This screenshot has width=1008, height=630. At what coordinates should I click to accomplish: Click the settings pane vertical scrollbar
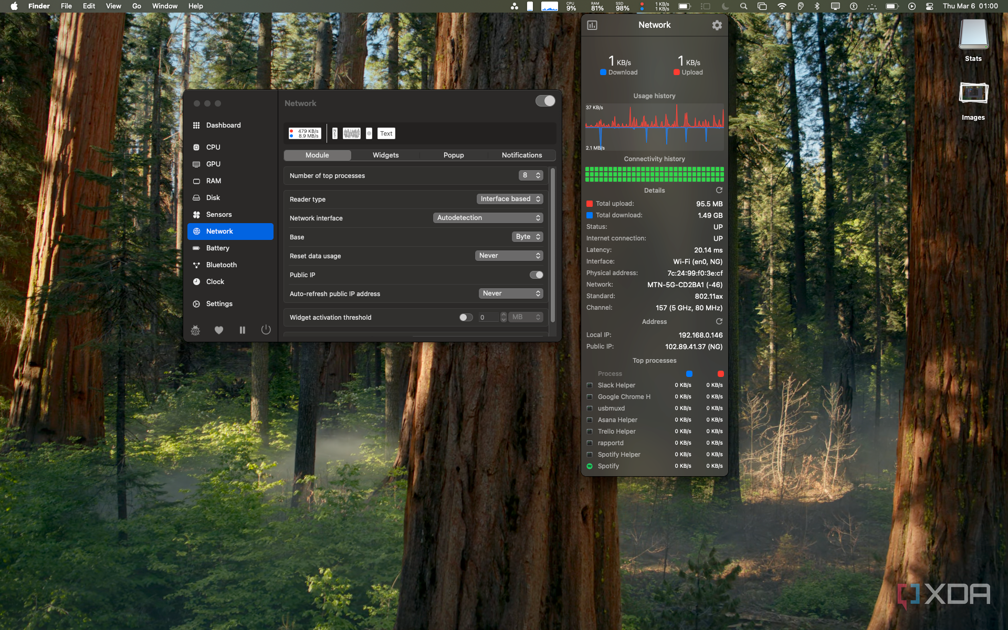coord(552,245)
